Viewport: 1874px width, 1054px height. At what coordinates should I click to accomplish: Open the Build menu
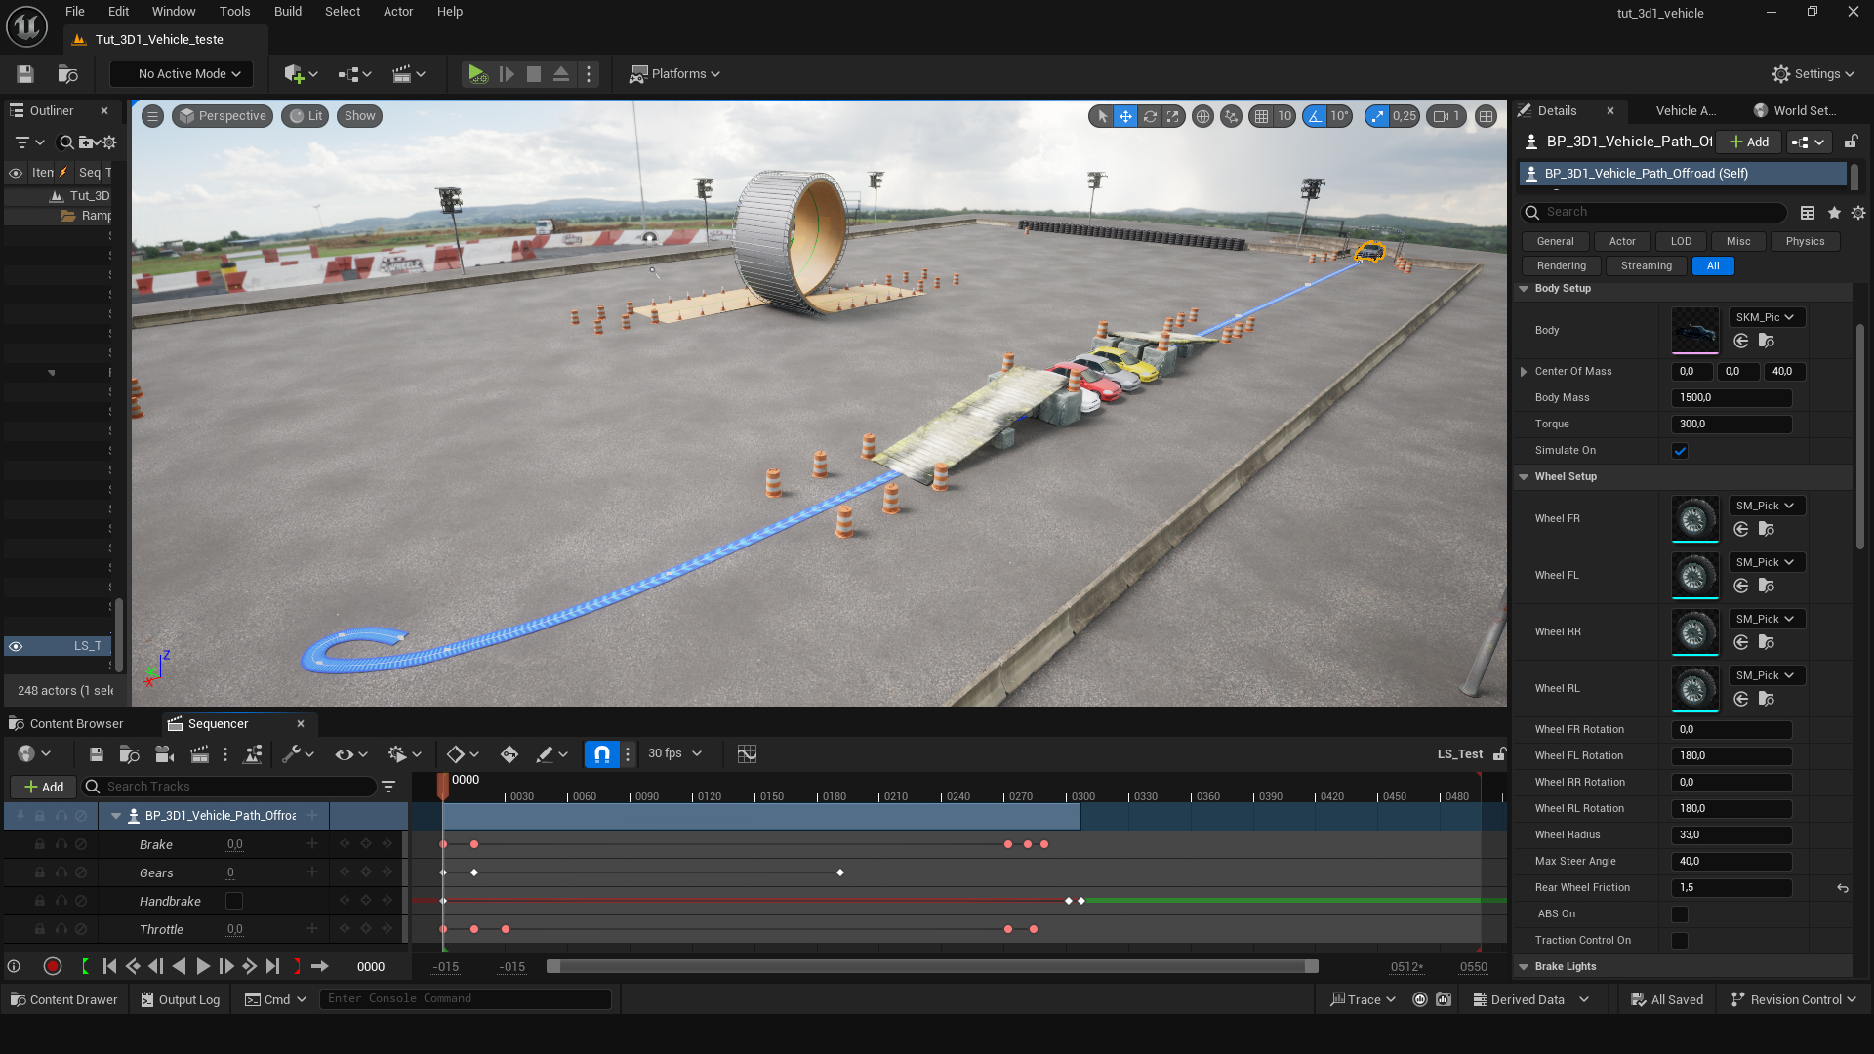click(287, 12)
